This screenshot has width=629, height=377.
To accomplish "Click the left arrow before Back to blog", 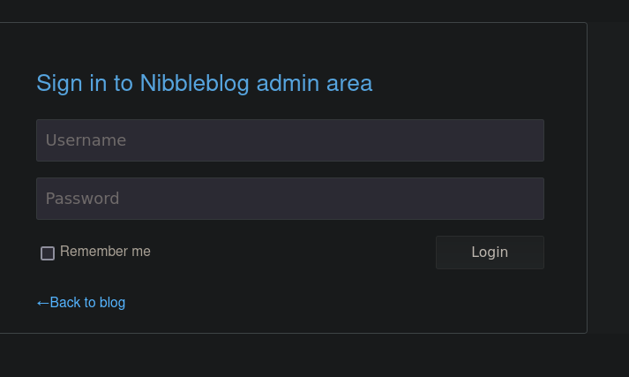I will click(43, 303).
